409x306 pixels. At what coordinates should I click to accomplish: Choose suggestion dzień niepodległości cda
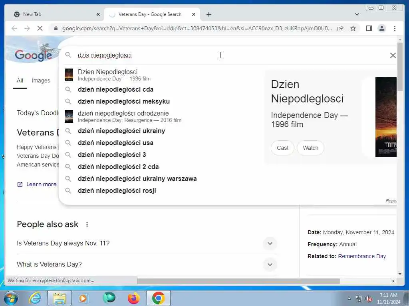(x=162, y=90)
